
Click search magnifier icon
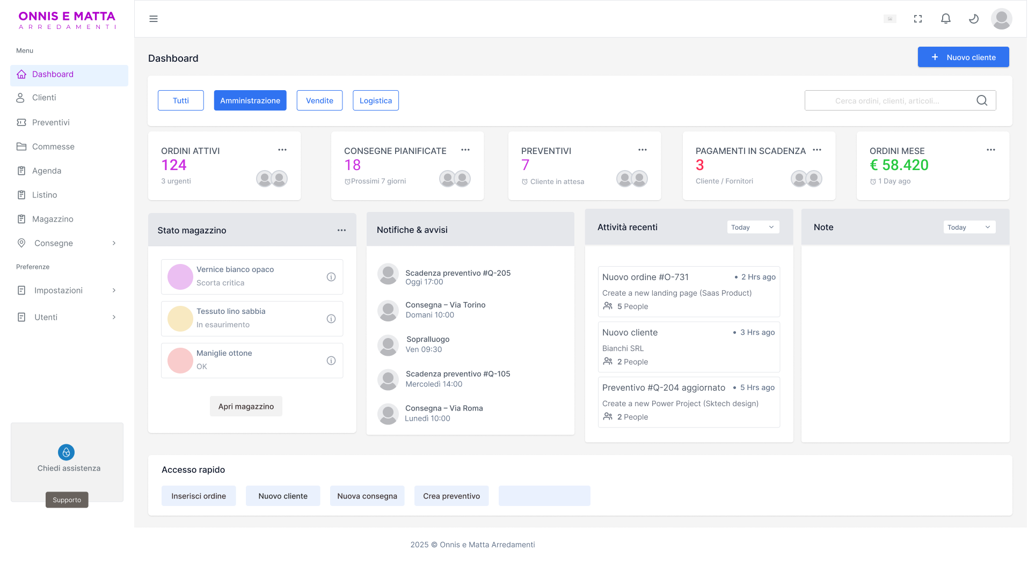(981, 100)
